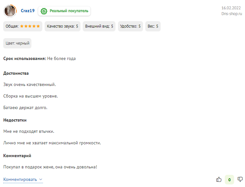This screenshot has width=245, height=187.
Task: Click the five-star overall rating
Action: tap(30, 26)
